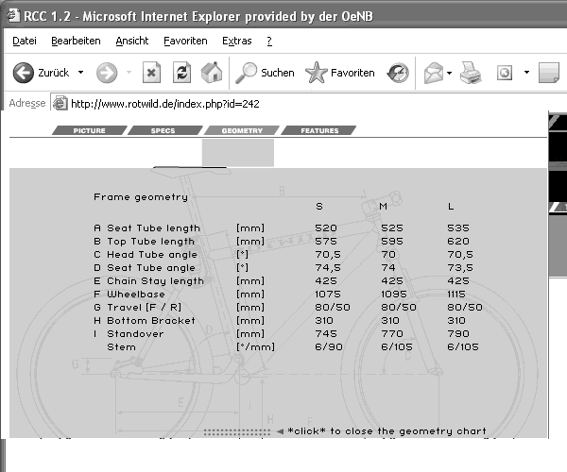Click Seat Tube angle value 74,5
The height and width of the screenshot is (472, 567).
(328, 268)
